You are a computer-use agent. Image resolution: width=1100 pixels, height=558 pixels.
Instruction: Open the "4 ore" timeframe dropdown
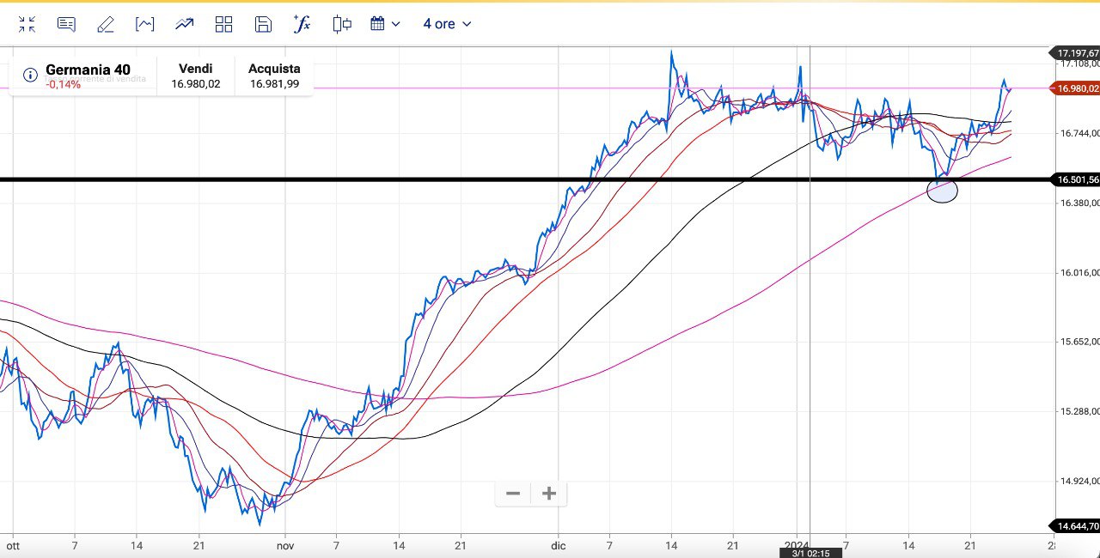(447, 24)
